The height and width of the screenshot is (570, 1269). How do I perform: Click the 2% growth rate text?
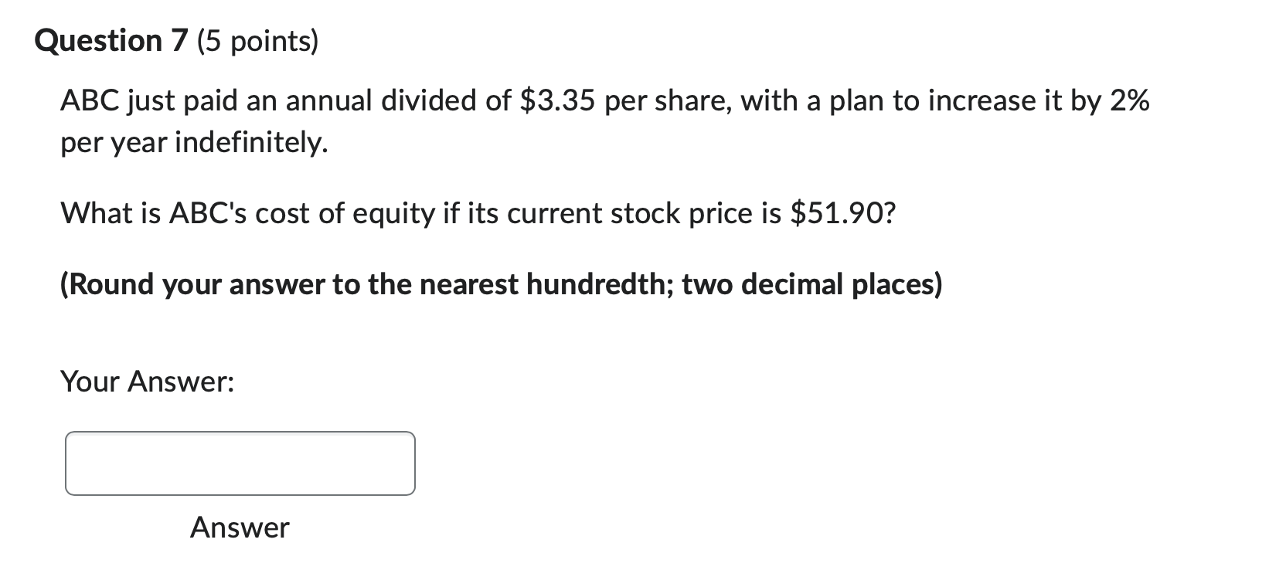click(x=1131, y=99)
